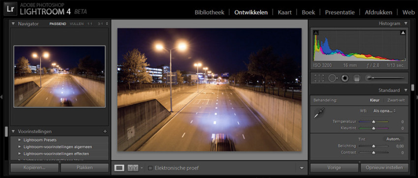Click the plus icon to add preset
The width and height of the screenshot is (418, 178).
click(x=105, y=131)
